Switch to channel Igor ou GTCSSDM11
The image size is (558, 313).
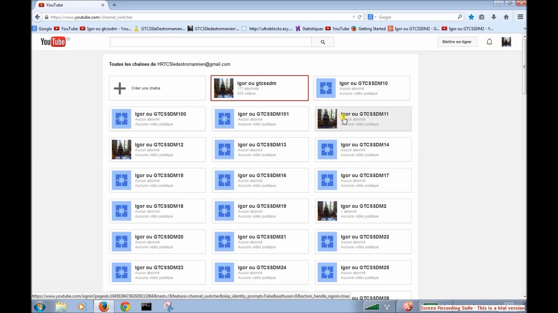point(363,119)
